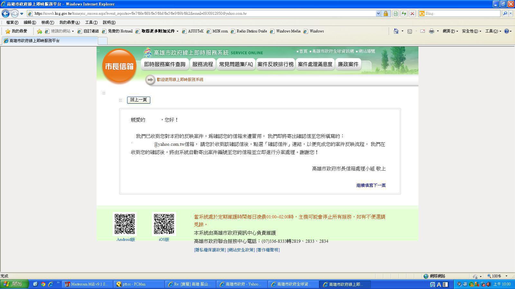Open the 常見問題集FAQ nav tab

coord(236,64)
